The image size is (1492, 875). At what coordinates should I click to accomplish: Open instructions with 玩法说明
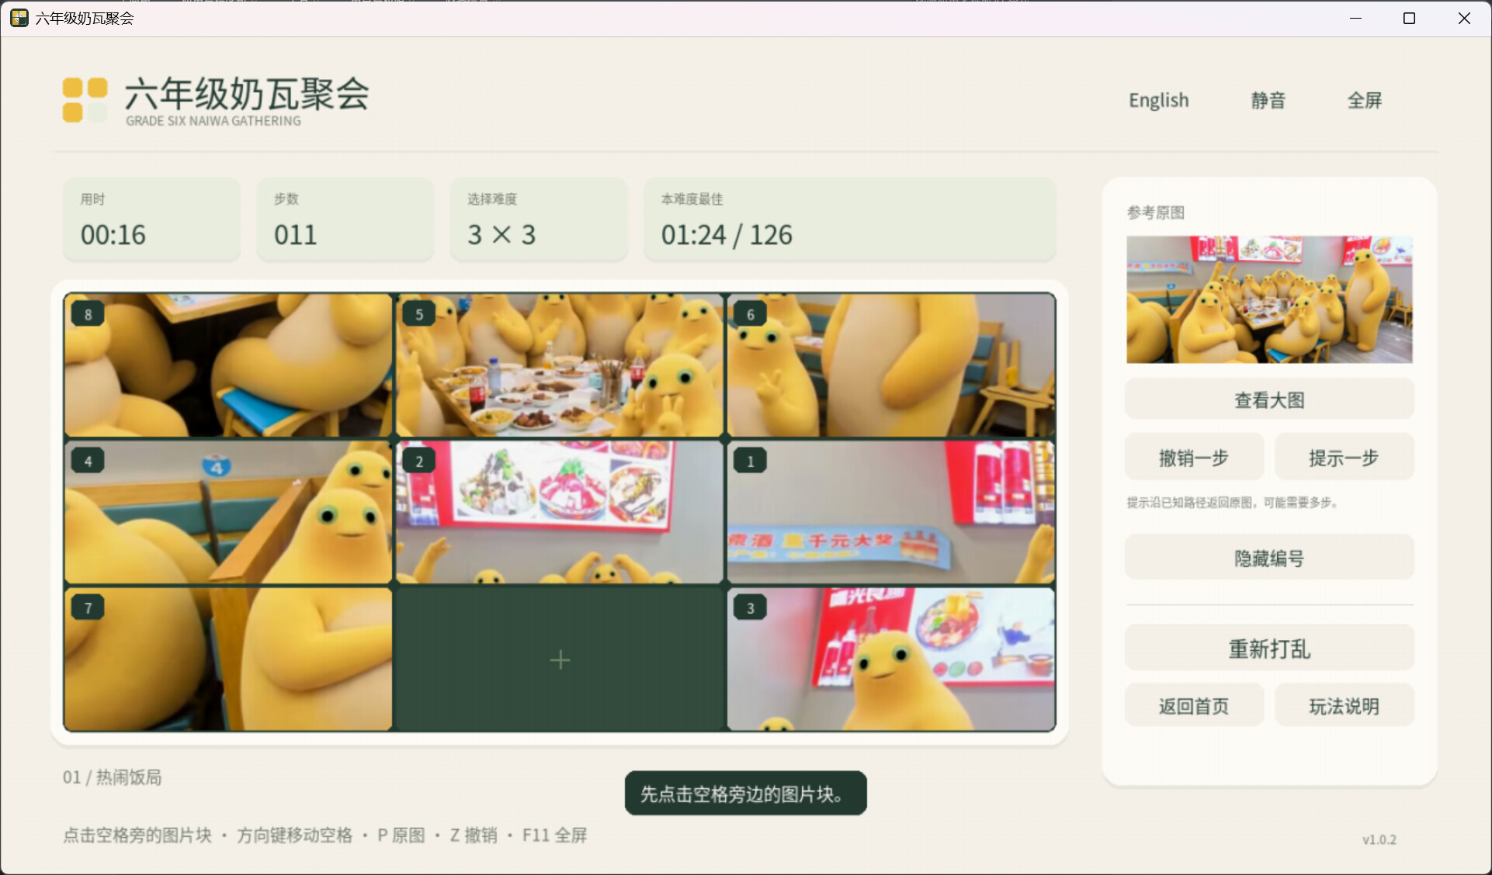tap(1344, 706)
